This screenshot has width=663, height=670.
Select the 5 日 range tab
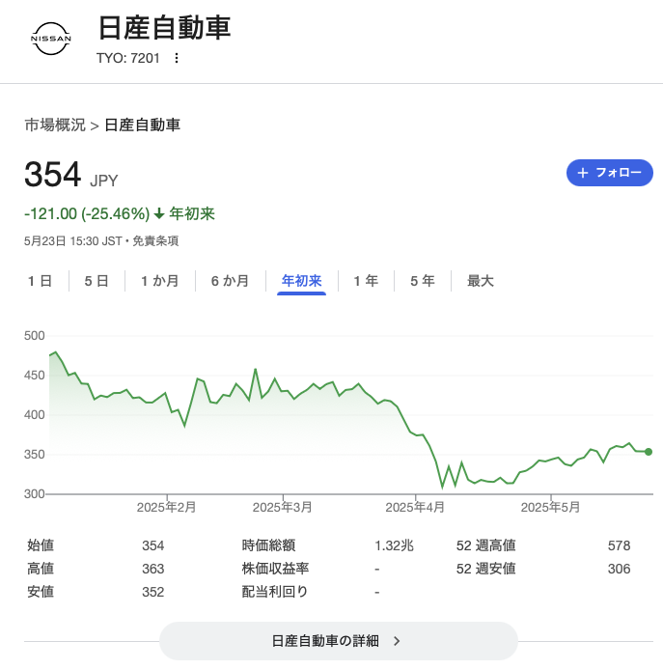tap(97, 281)
